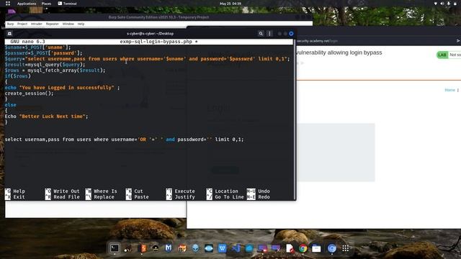
Task: Click nano's Go To Line shortcut label
Action: (x=229, y=197)
